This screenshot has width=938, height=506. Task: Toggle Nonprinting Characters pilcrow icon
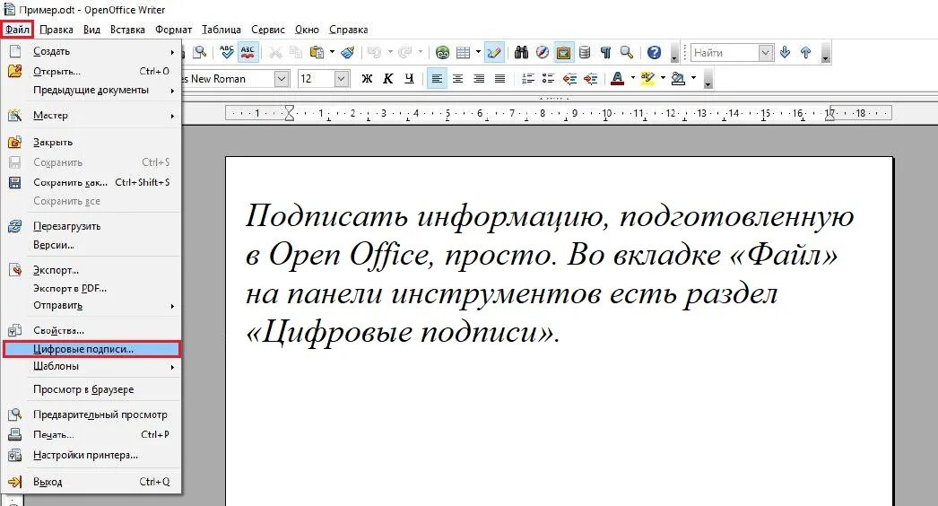click(x=606, y=53)
